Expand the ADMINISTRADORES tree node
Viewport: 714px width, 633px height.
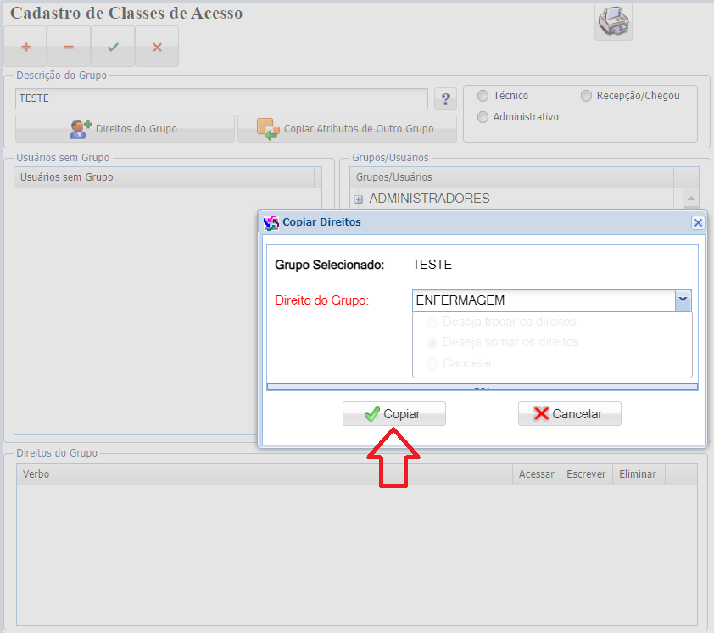(x=359, y=199)
